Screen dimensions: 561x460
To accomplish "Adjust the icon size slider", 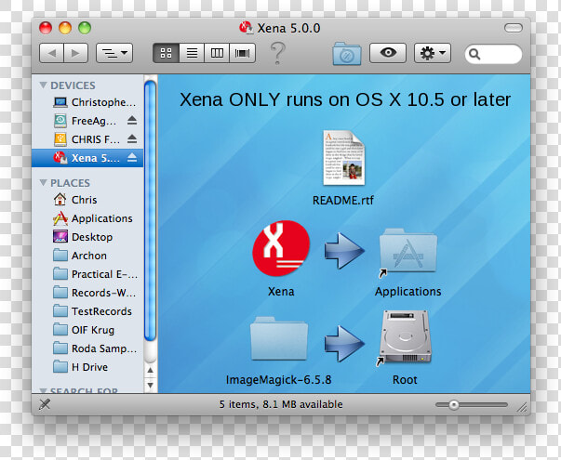I will (x=454, y=405).
